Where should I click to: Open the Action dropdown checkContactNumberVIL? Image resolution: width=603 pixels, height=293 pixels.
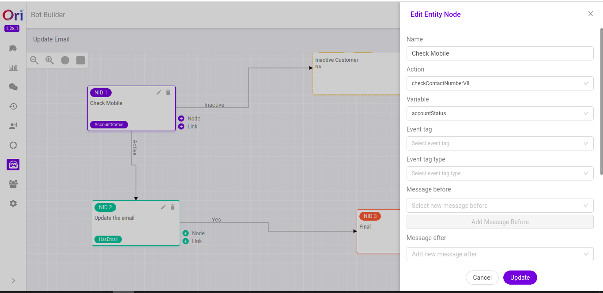point(500,83)
